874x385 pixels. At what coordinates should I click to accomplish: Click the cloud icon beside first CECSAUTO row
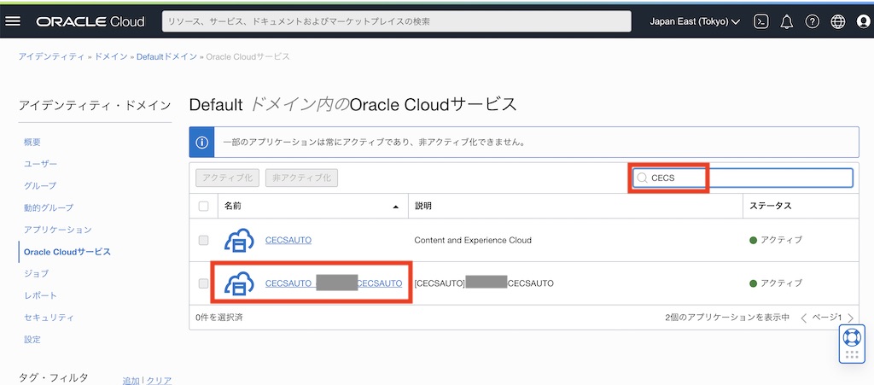[239, 241]
